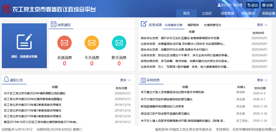
Task: Open 设置 with the gear button
Action: click(267, 5)
